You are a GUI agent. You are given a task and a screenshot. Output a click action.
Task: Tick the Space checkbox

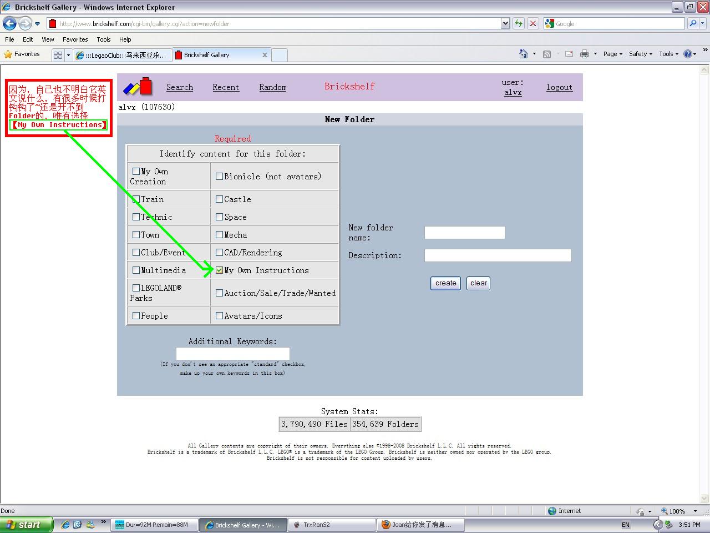[x=219, y=217]
